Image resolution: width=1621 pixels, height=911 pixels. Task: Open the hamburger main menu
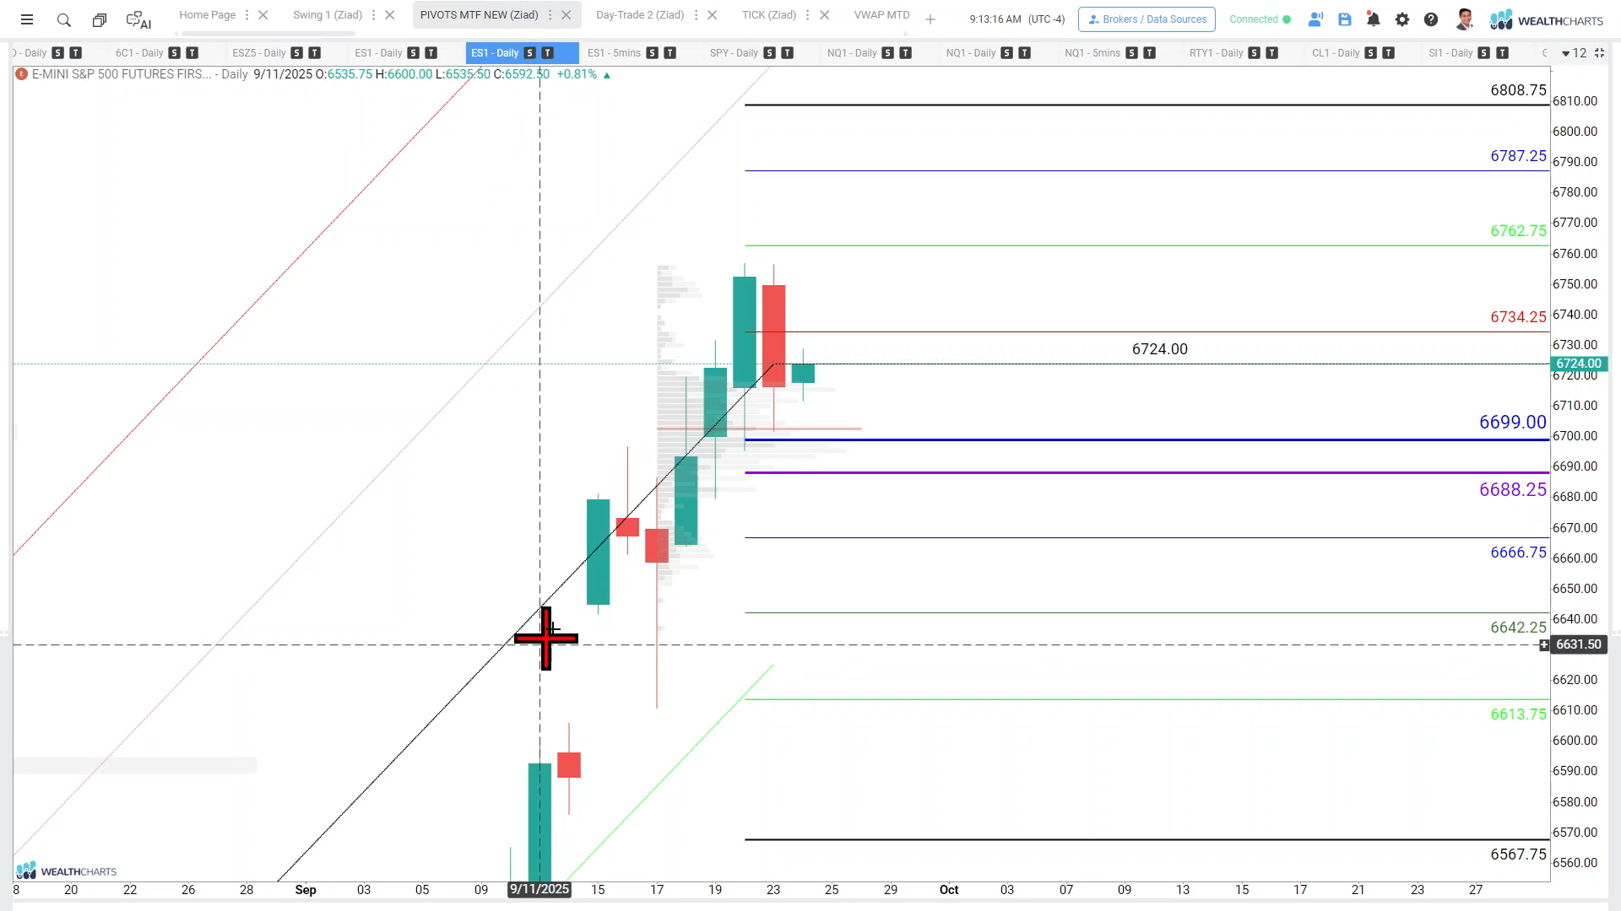coord(27,19)
